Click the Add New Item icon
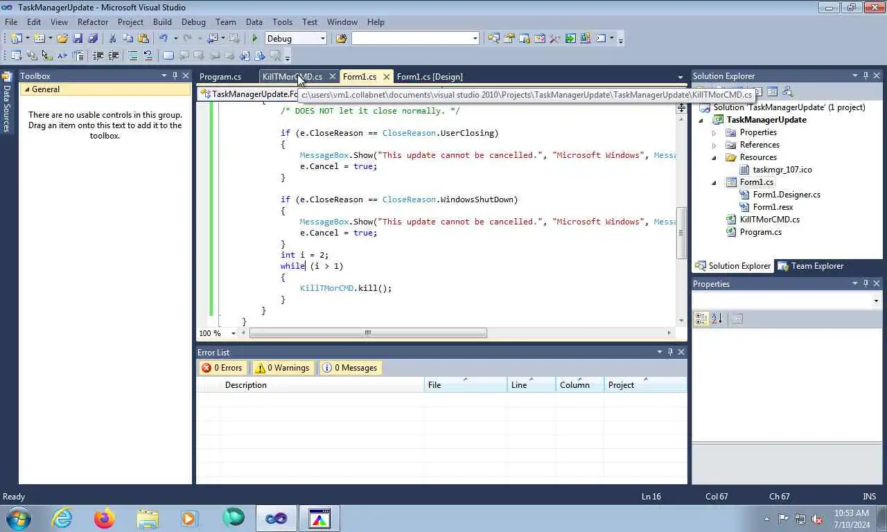The width and height of the screenshot is (887, 532). point(39,39)
